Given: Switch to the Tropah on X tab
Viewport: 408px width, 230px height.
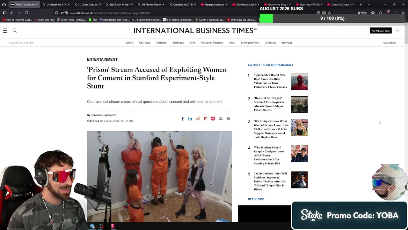Looking at the screenshot, I should tap(56, 4).
